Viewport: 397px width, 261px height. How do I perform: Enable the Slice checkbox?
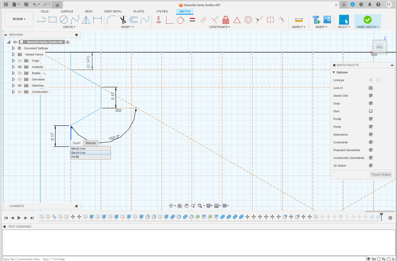[371, 111]
